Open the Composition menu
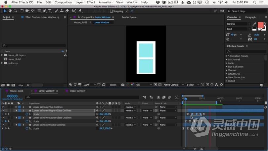268x151 pixels. (63, 2)
